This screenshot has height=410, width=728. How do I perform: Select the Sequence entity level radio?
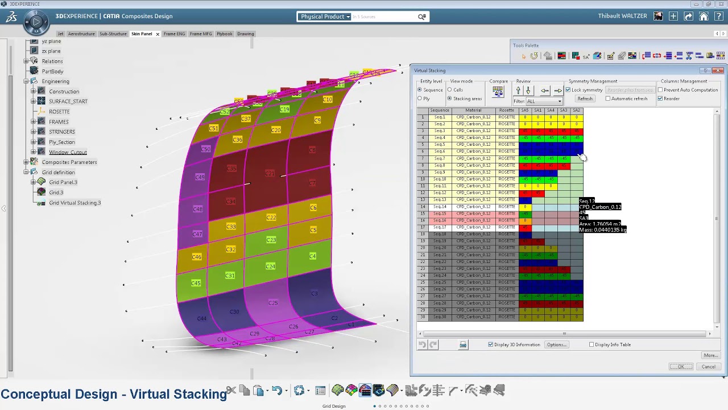point(420,90)
